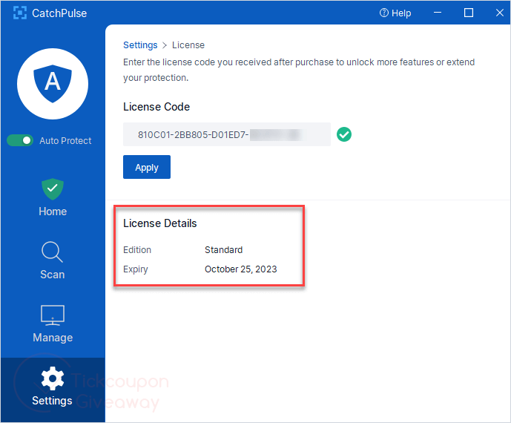
Task: Minimize the CatchPulse window
Action: [438, 13]
